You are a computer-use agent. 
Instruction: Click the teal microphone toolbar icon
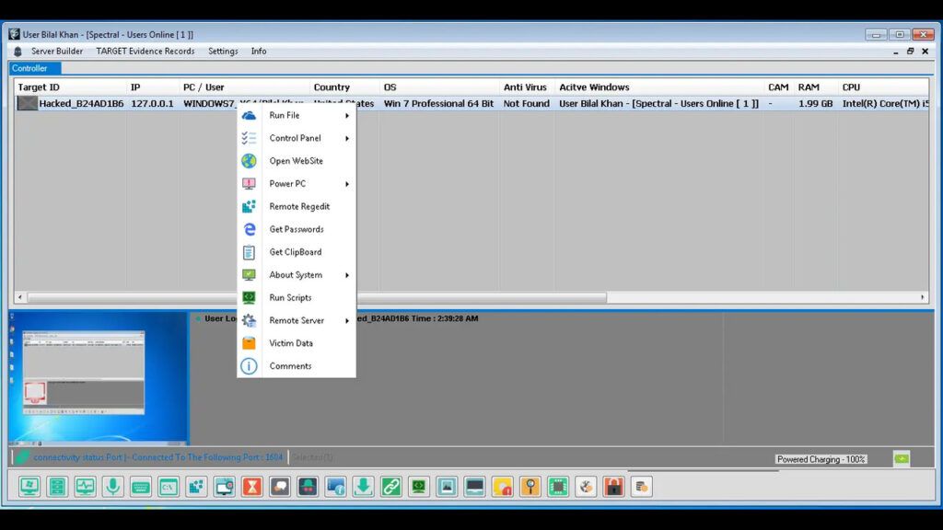coord(112,486)
